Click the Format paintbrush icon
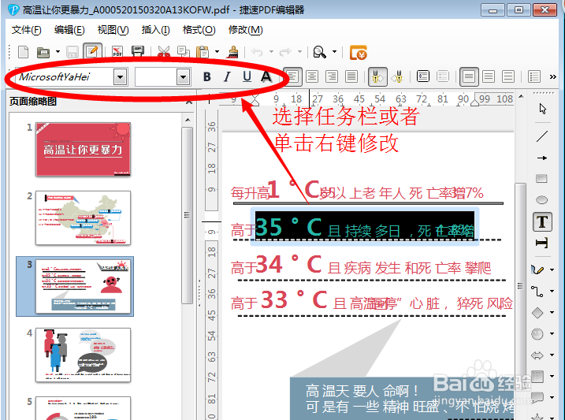 point(233,52)
